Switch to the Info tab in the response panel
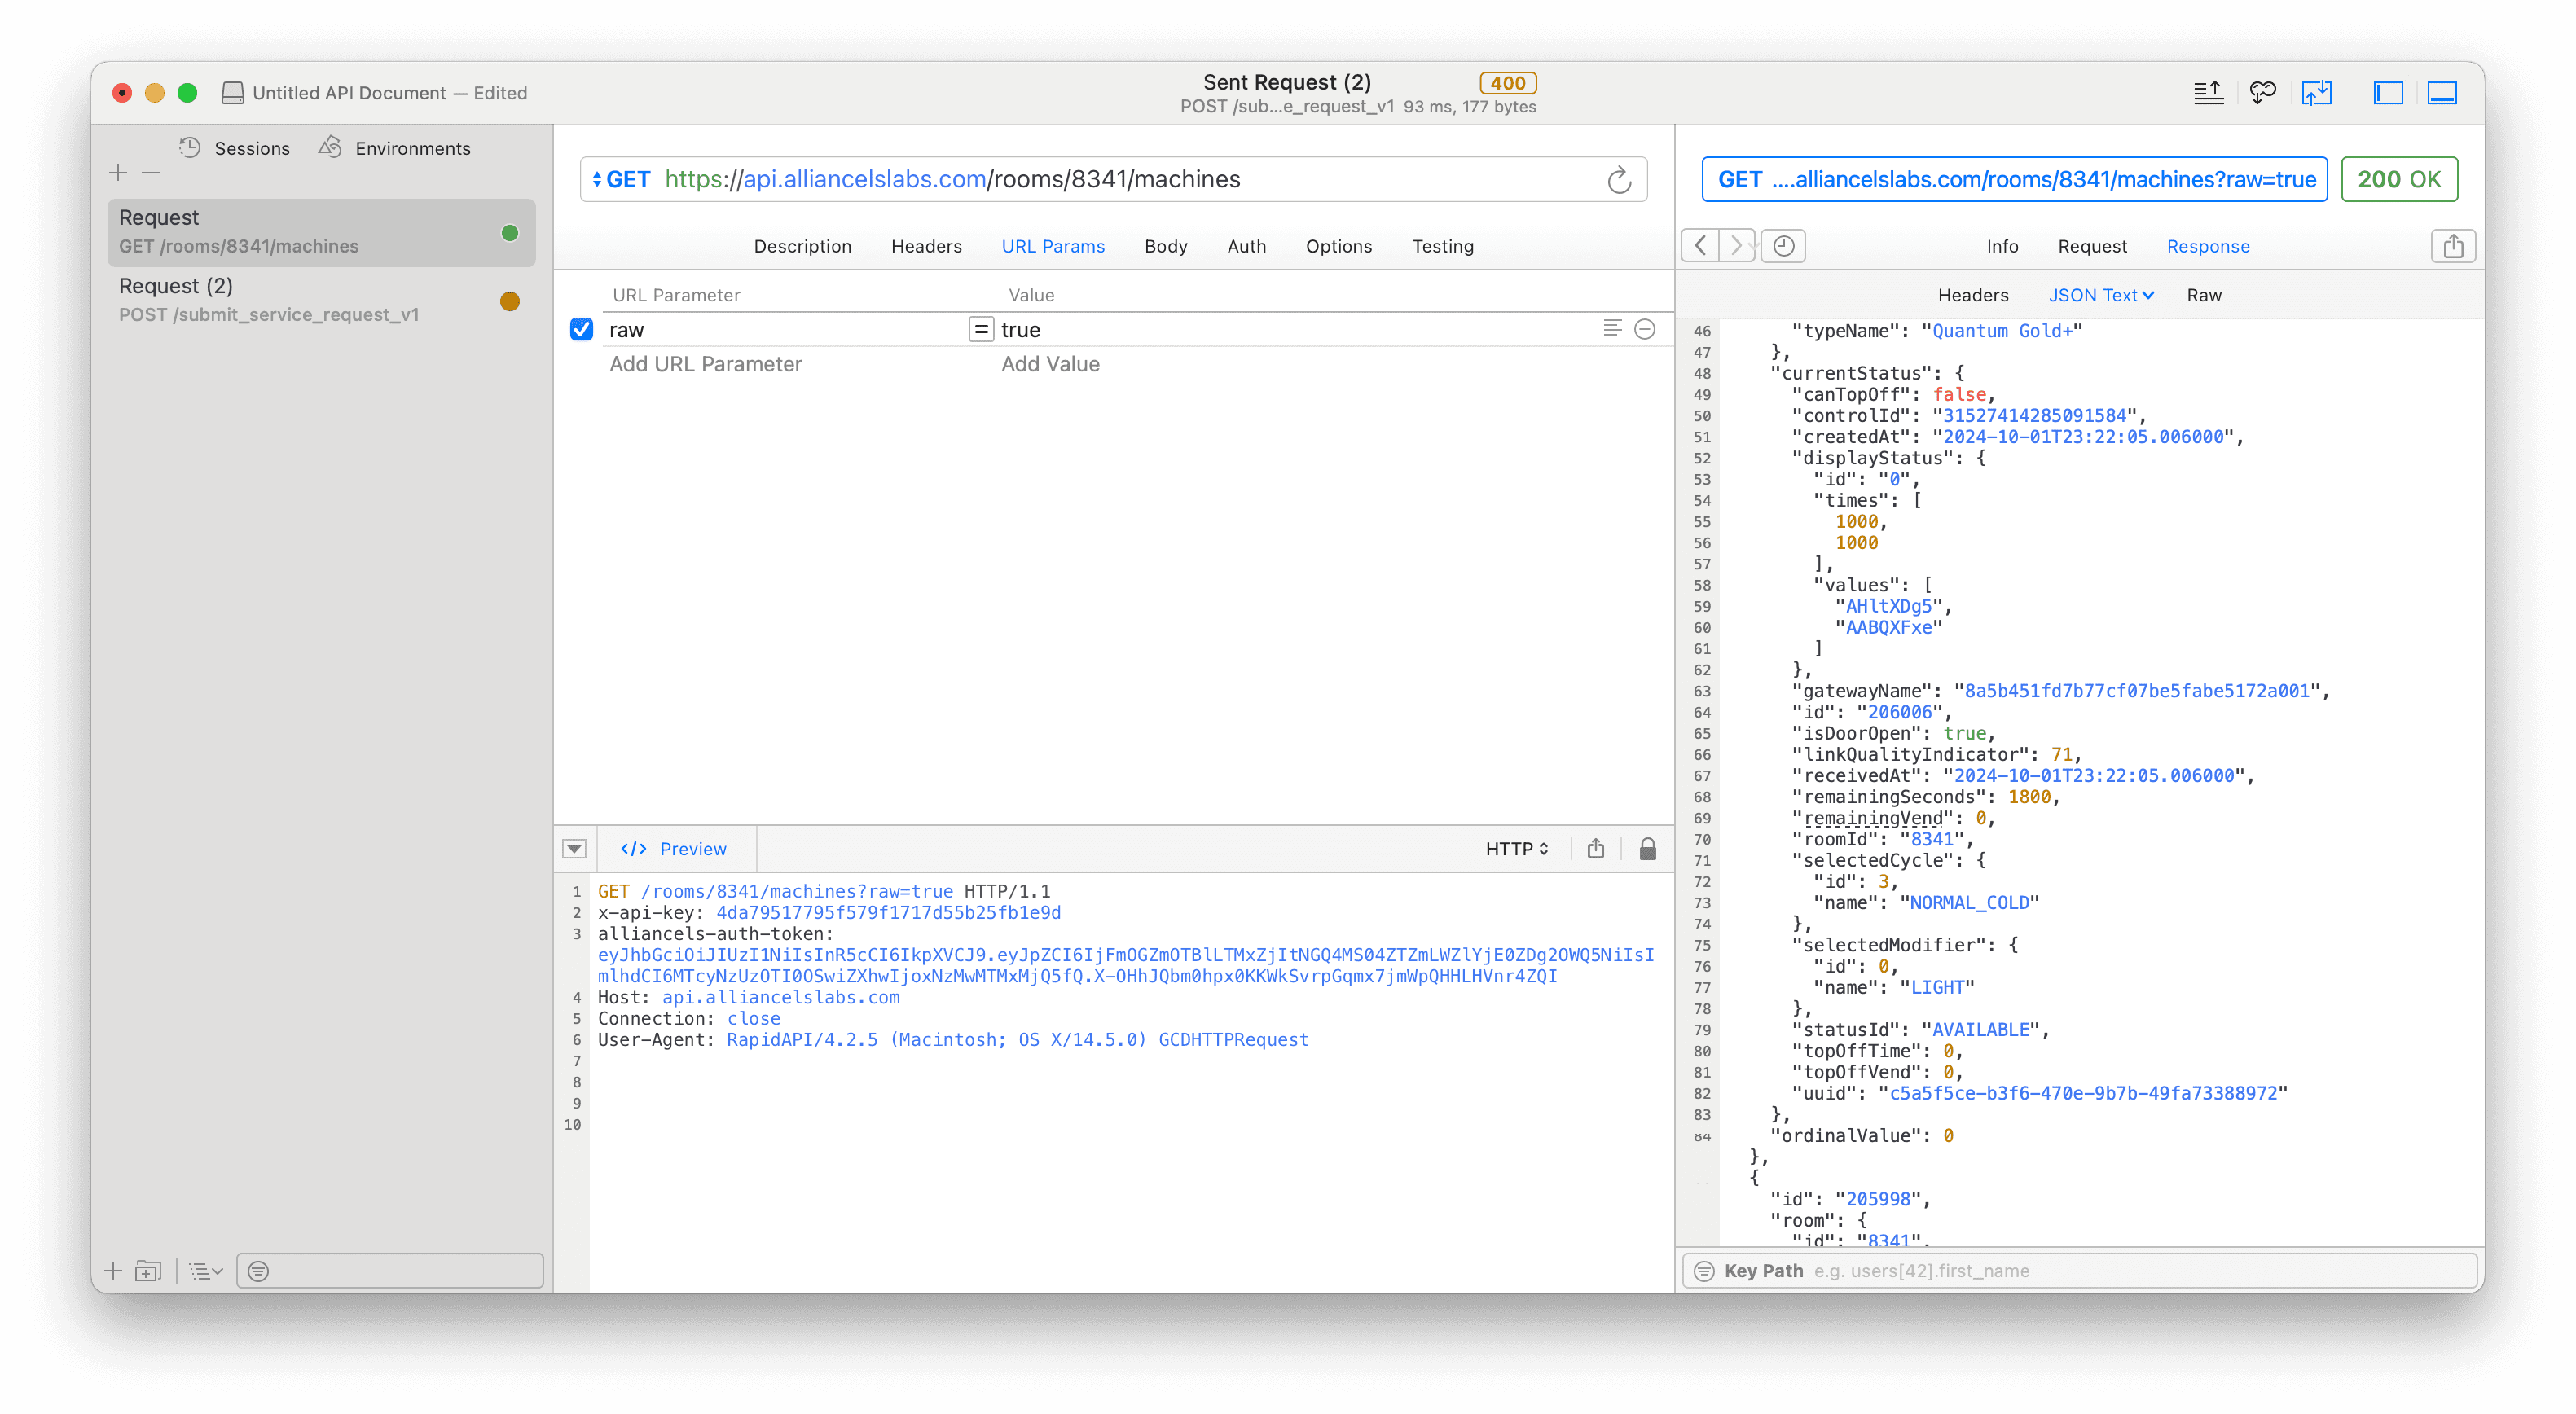The width and height of the screenshot is (2576, 1414). [x=2002, y=246]
